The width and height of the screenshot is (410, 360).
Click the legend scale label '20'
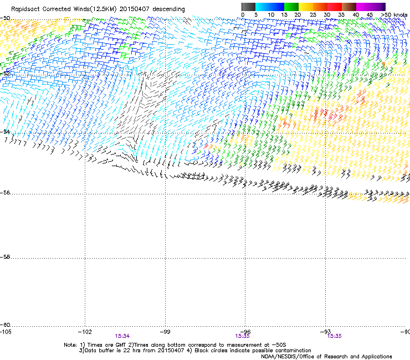point(298,15)
